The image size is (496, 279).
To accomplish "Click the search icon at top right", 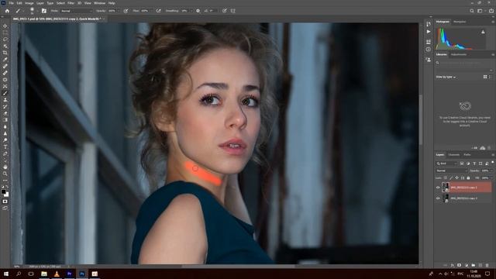I will (x=472, y=11).
